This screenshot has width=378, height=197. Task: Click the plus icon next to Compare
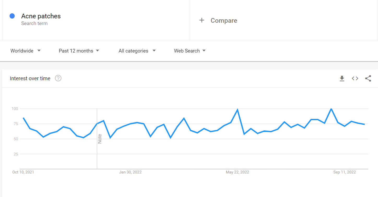pyautogui.click(x=202, y=20)
